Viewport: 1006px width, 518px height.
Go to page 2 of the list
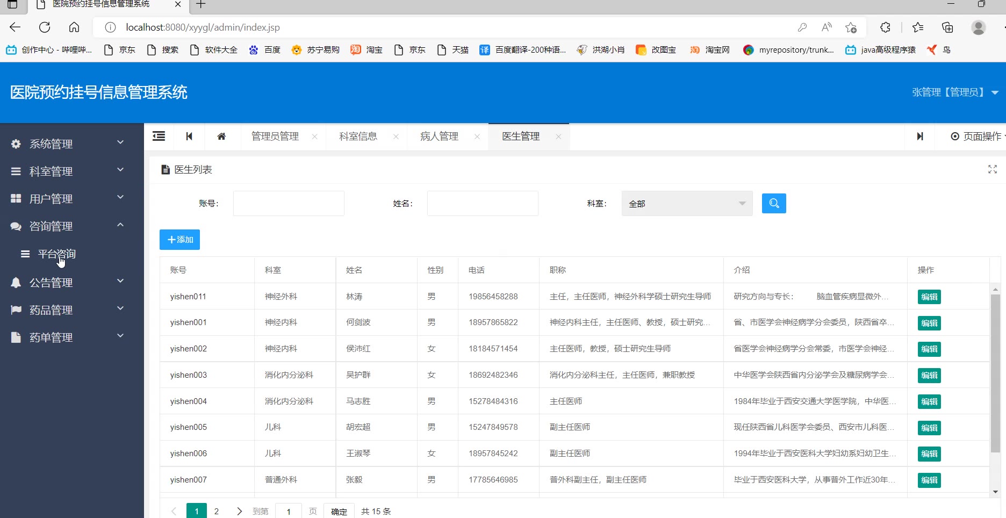click(x=217, y=511)
